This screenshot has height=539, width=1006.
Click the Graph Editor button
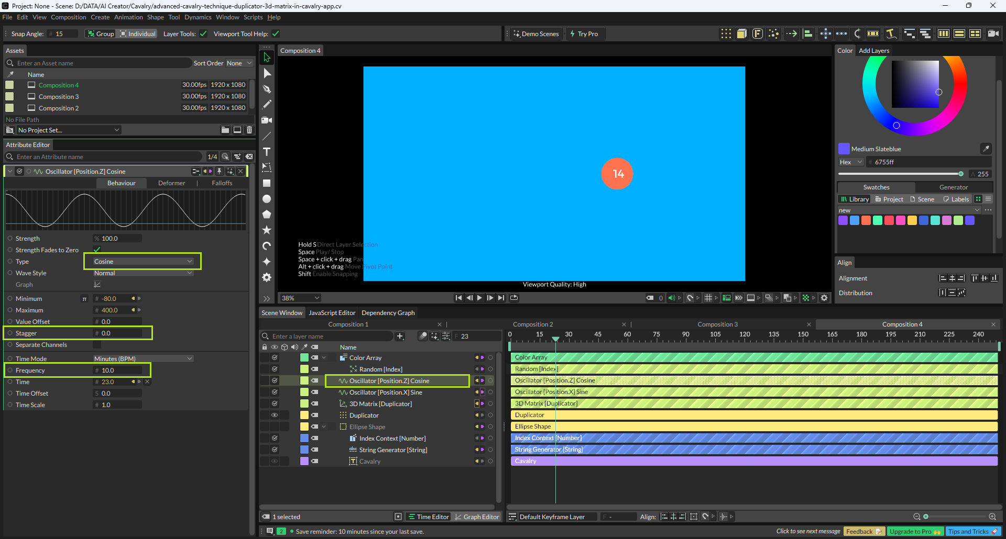tap(477, 516)
